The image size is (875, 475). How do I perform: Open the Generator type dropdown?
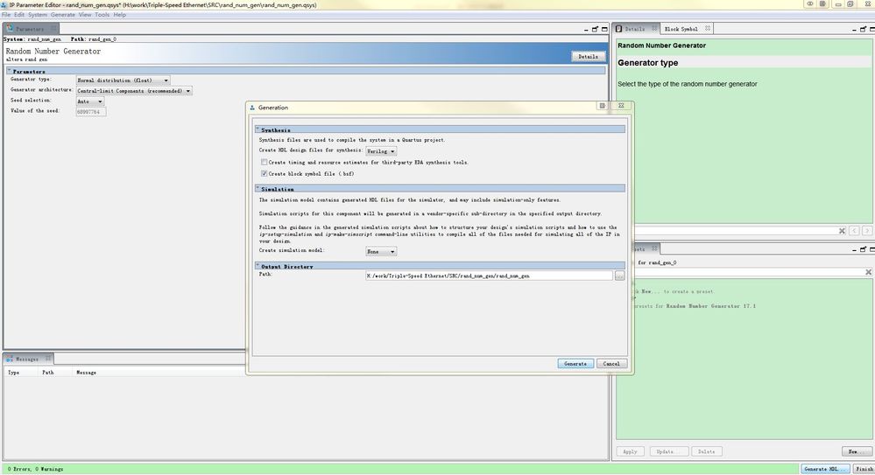pyautogui.click(x=123, y=80)
